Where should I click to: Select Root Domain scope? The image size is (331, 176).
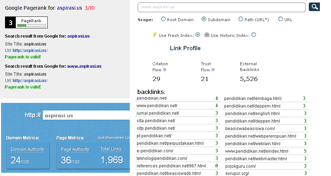pyautogui.click(x=164, y=19)
